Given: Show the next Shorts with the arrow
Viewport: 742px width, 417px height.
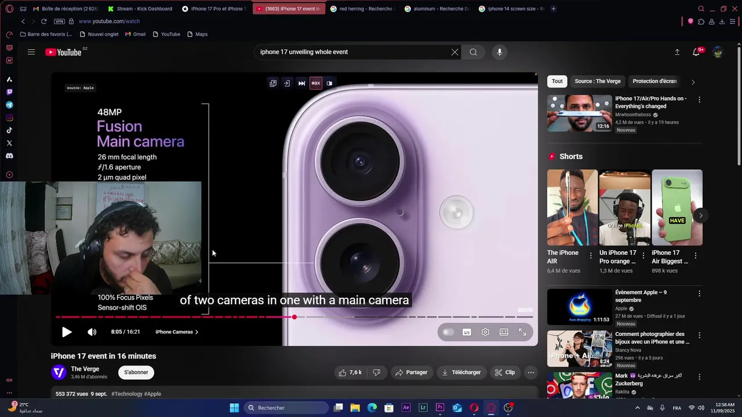Looking at the screenshot, I should point(700,215).
